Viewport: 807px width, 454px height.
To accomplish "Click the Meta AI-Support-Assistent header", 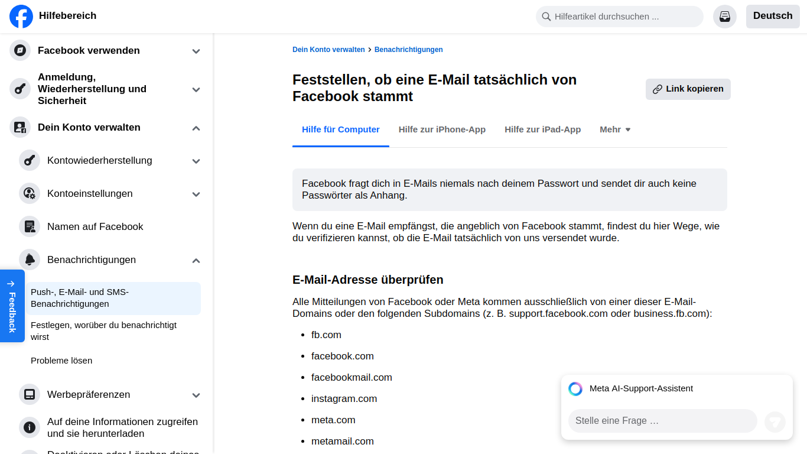I will 641,388.
